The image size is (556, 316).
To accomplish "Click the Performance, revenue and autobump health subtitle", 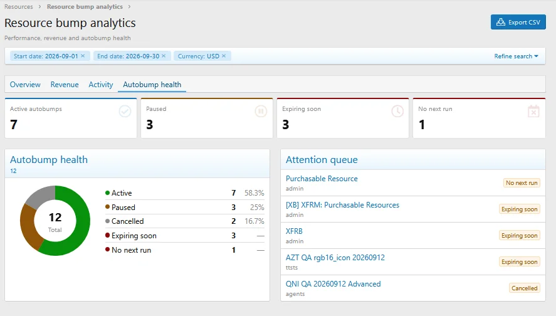I will click(x=67, y=38).
